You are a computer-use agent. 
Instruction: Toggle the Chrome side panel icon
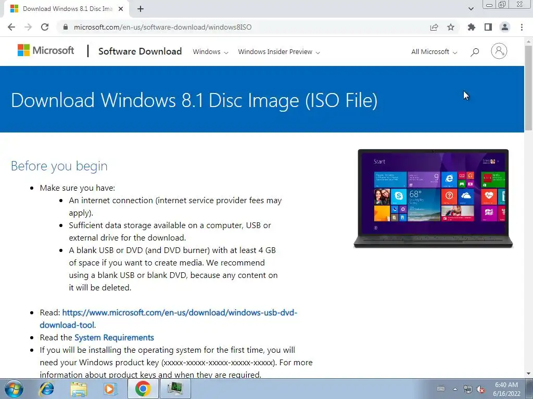pyautogui.click(x=488, y=27)
